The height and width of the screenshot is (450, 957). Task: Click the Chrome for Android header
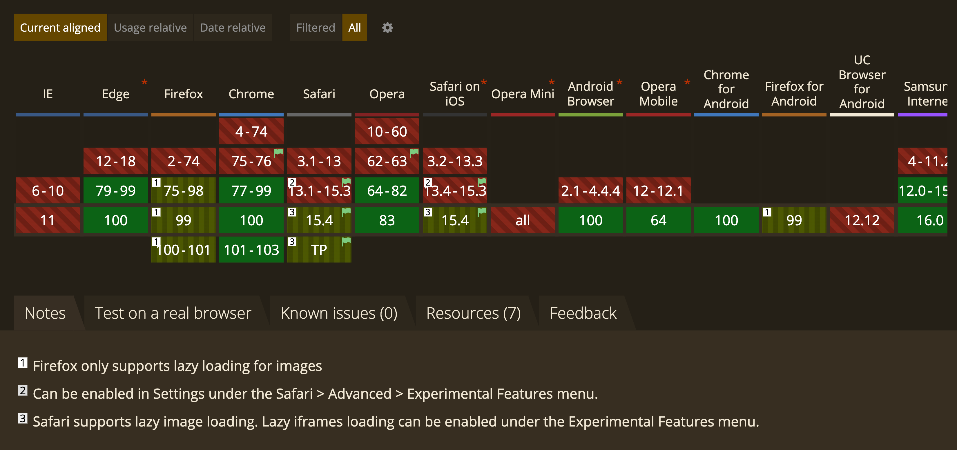[726, 89]
